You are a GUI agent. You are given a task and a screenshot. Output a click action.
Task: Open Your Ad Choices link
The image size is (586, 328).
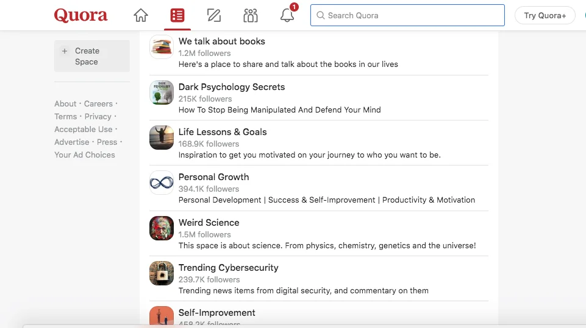[84, 155]
